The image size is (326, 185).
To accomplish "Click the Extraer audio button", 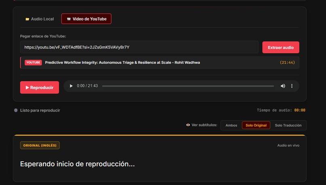I will (x=281, y=48).
